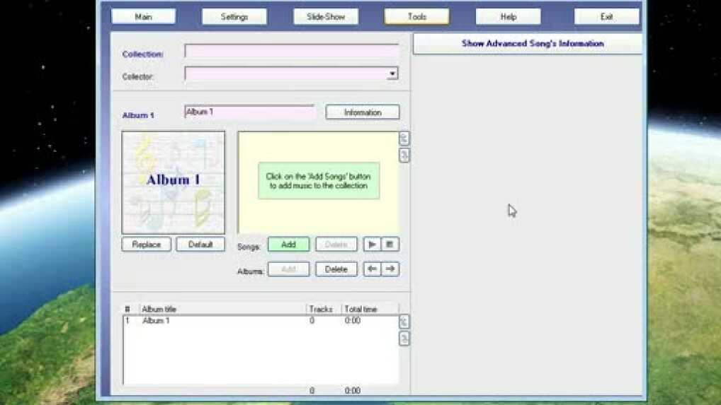
Task: Open the Tools menu
Action: (416, 16)
